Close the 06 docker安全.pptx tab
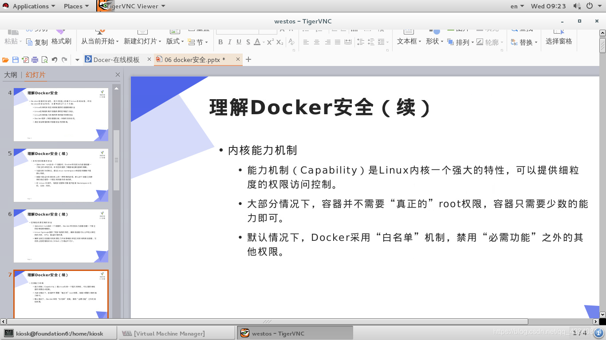Screen dimensions: 606x340 238,59
